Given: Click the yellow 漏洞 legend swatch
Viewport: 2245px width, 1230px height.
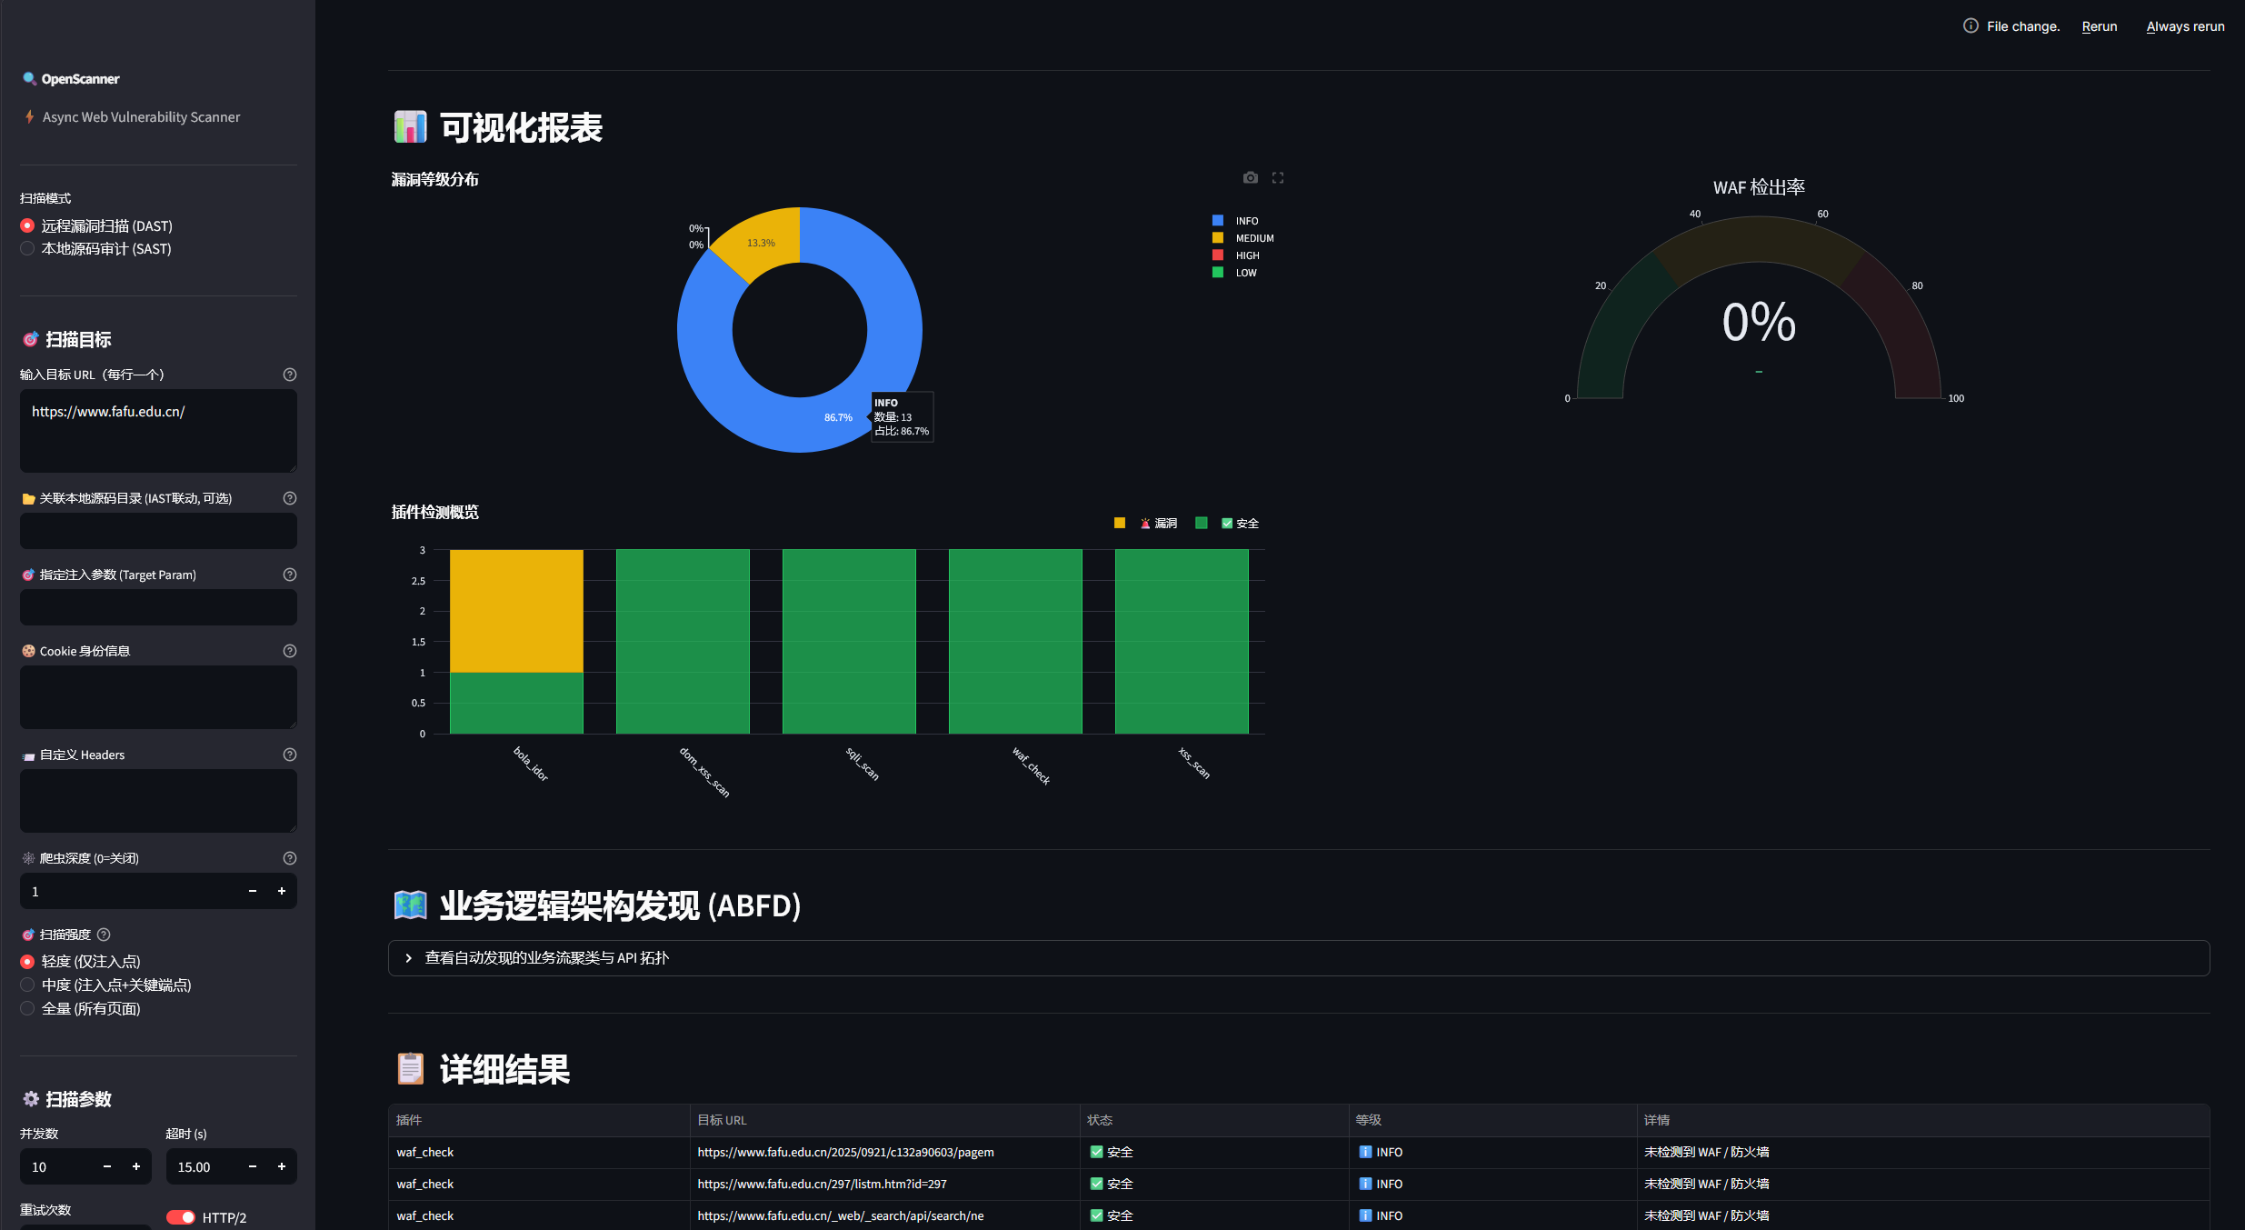Looking at the screenshot, I should coord(1119,523).
